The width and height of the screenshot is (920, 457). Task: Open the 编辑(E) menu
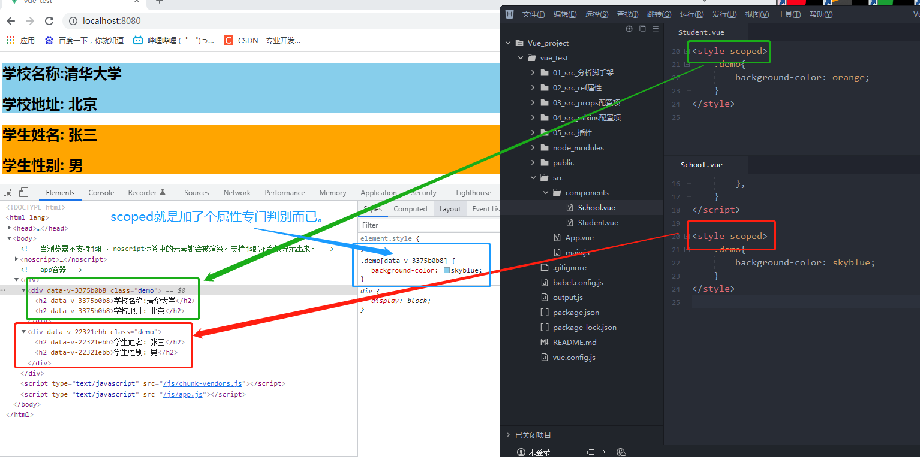point(565,14)
